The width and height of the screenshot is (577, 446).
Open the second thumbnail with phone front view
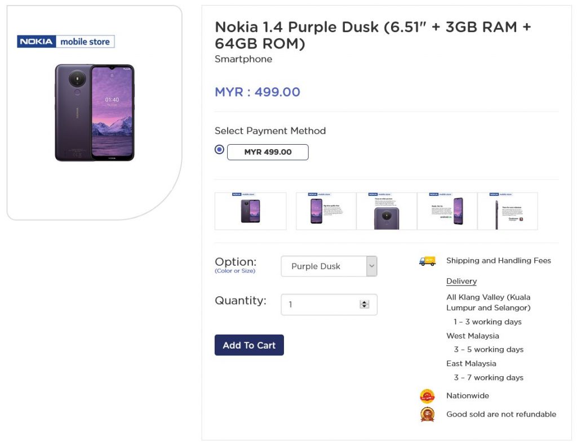click(326, 211)
